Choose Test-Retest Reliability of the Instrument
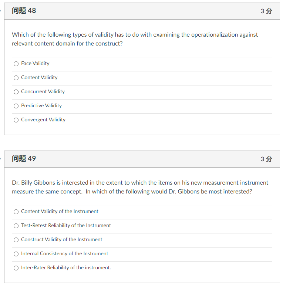 tap(16, 226)
